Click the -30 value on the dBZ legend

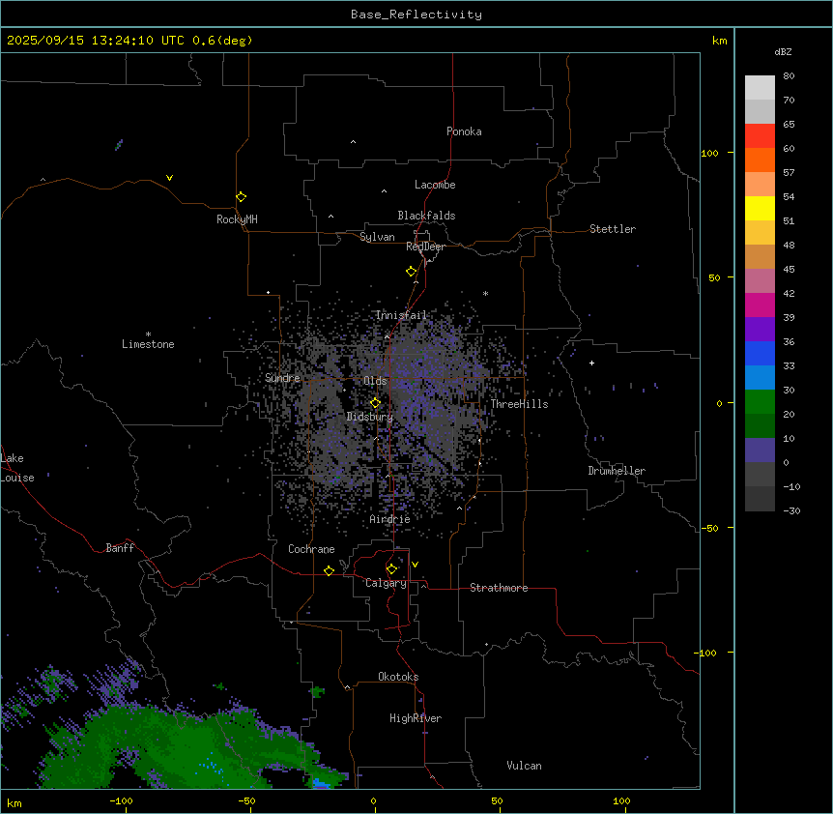point(791,511)
